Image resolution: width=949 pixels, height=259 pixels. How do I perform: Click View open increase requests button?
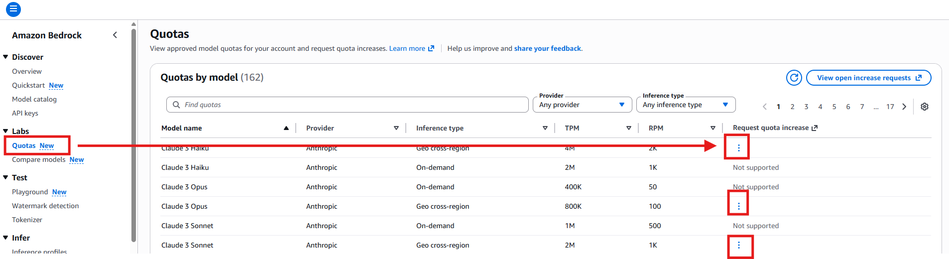[x=868, y=78]
